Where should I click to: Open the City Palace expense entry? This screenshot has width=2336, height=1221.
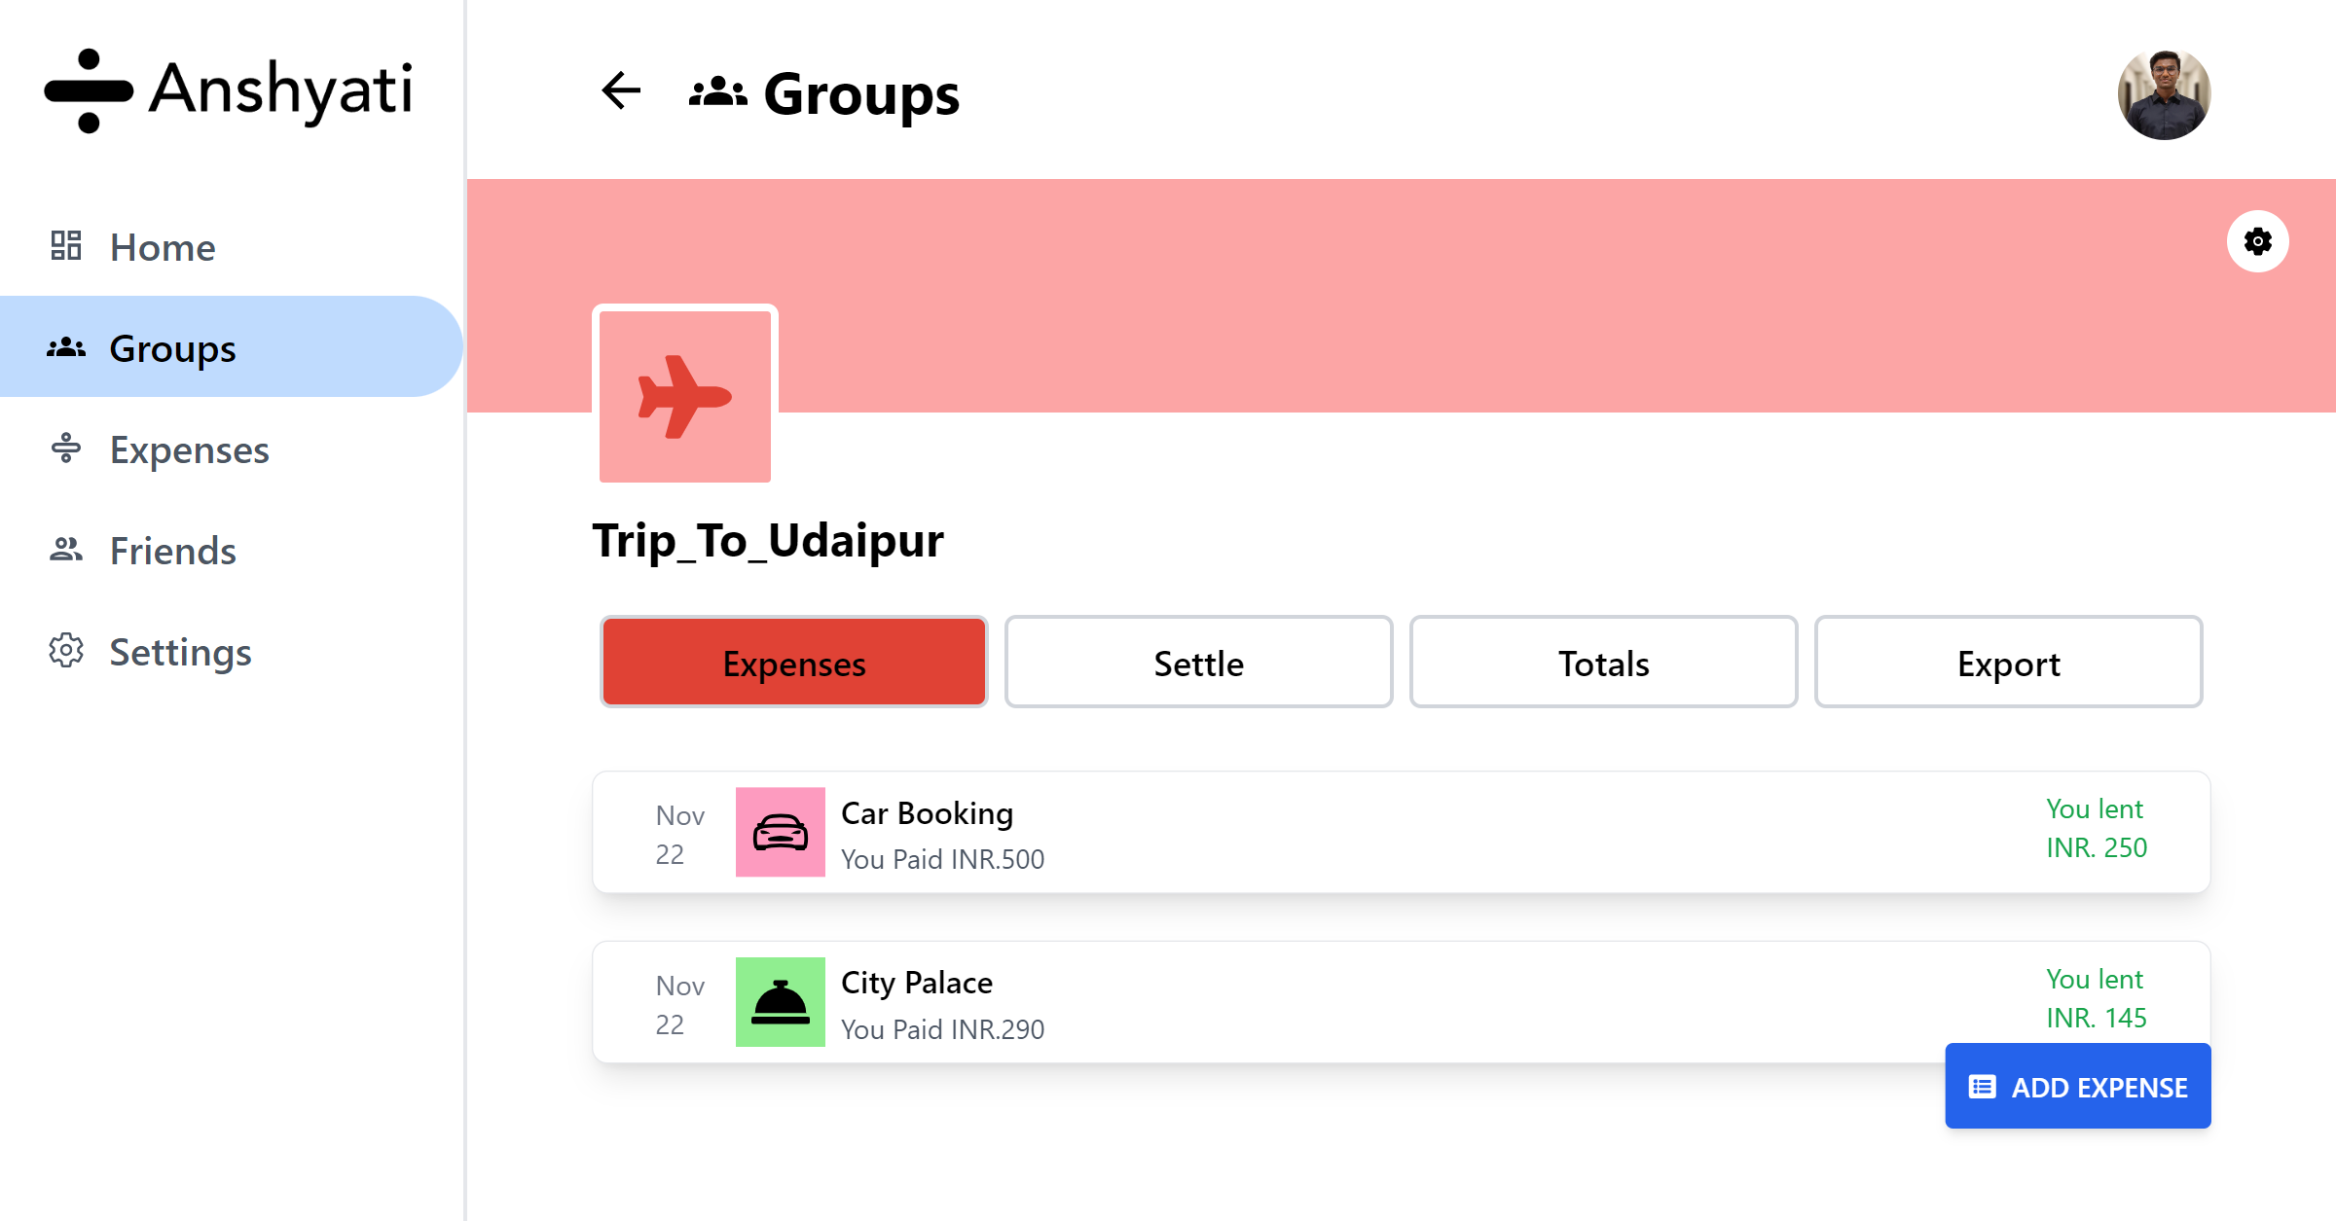(1401, 1002)
